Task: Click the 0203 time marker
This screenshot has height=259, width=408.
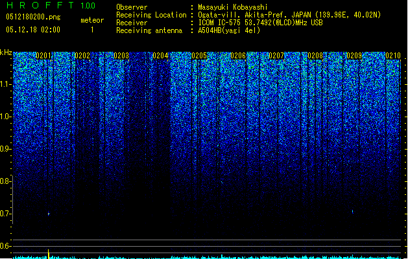Action: [121, 56]
